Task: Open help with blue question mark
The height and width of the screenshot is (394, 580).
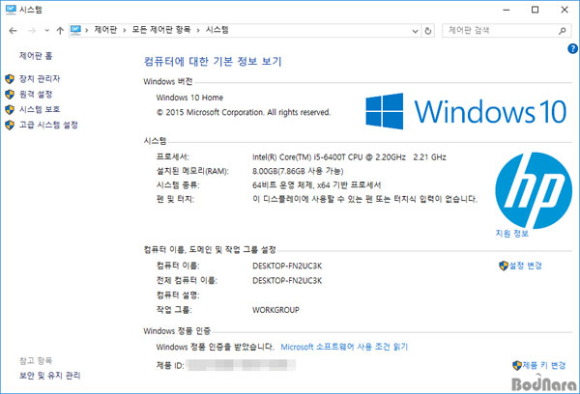Action: 572,48
